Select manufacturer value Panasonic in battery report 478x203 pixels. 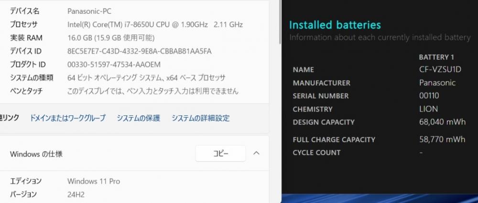point(437,82)
